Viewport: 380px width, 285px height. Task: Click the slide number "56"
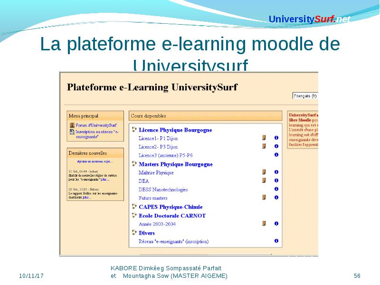coord(357,276)
